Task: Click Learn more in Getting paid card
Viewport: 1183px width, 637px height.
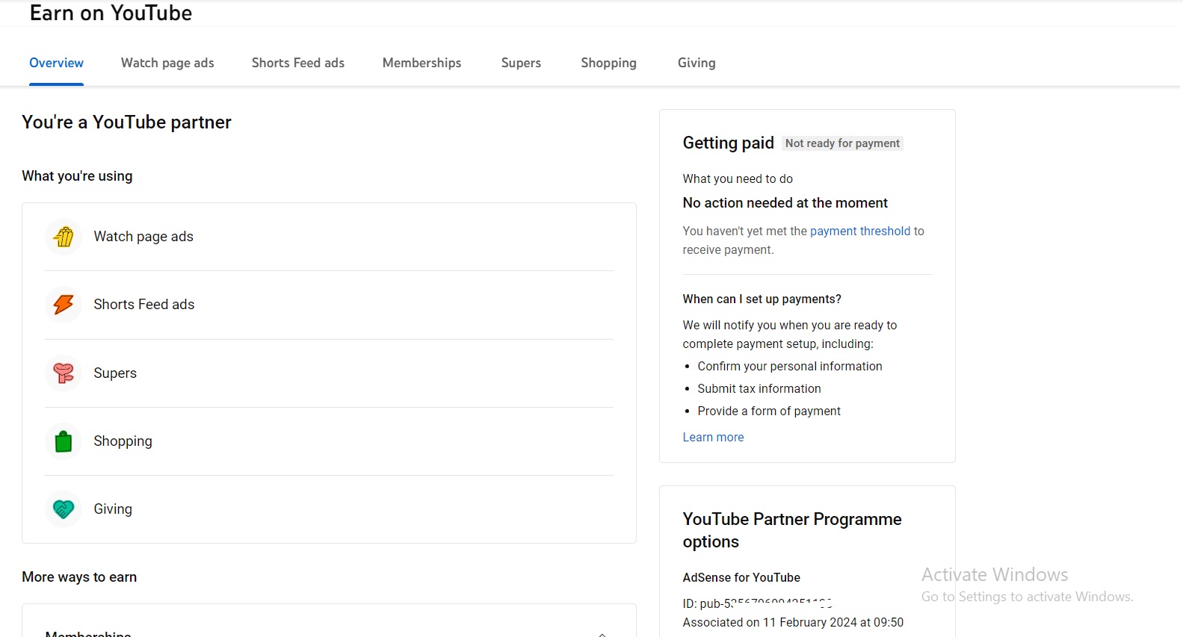Action: (713, 438)
